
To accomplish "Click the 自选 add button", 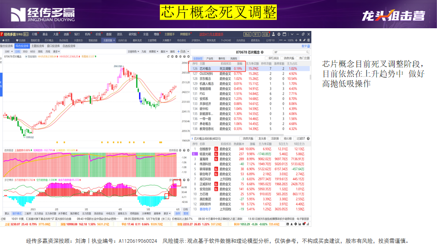I will tap(182, 51).
